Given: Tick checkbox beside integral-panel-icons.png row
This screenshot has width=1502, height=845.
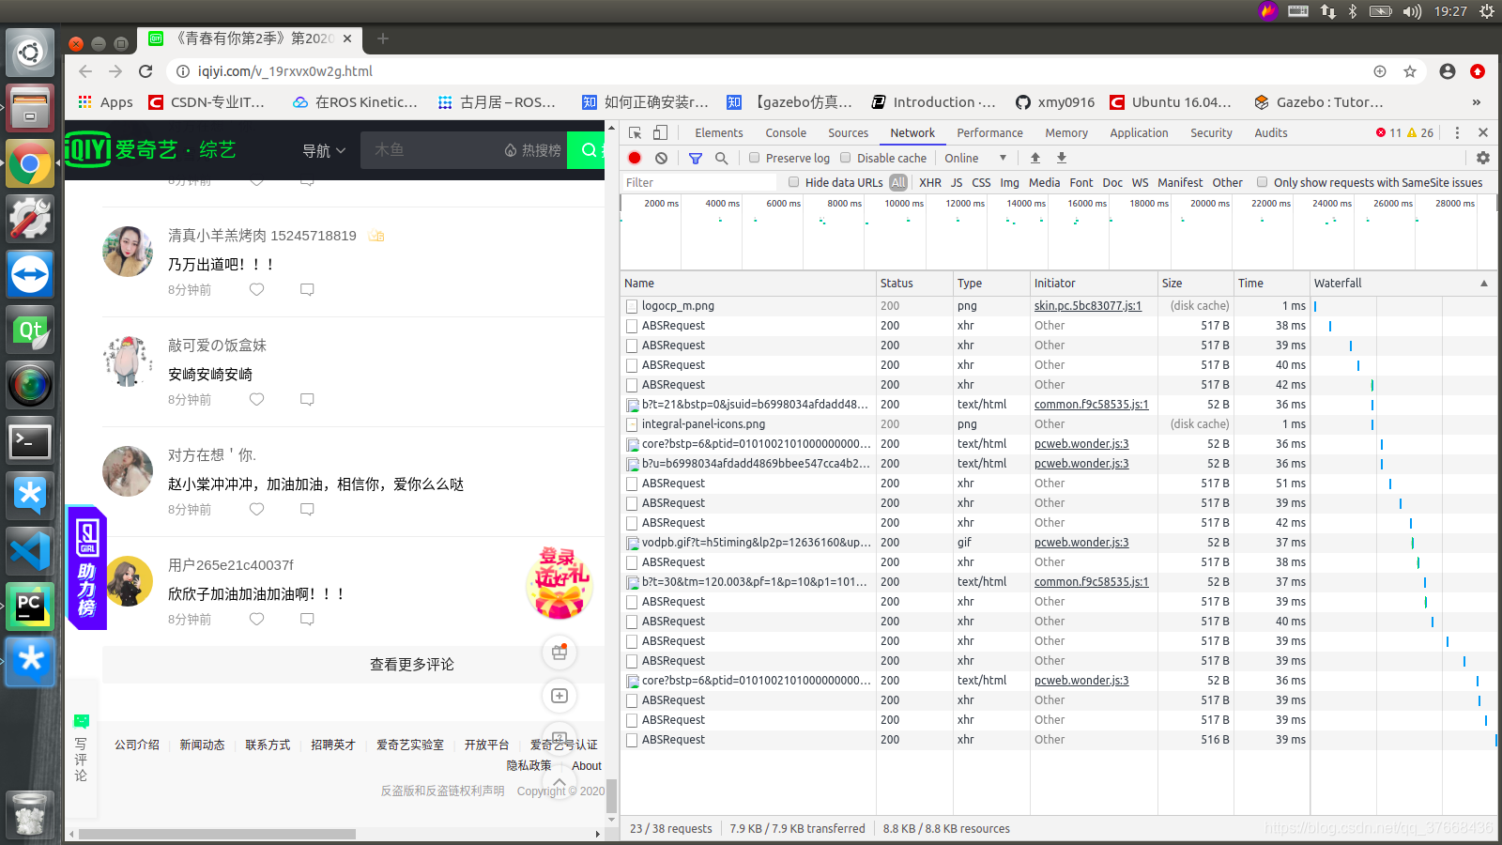Looking at the screenshot, I should [633, 424].
